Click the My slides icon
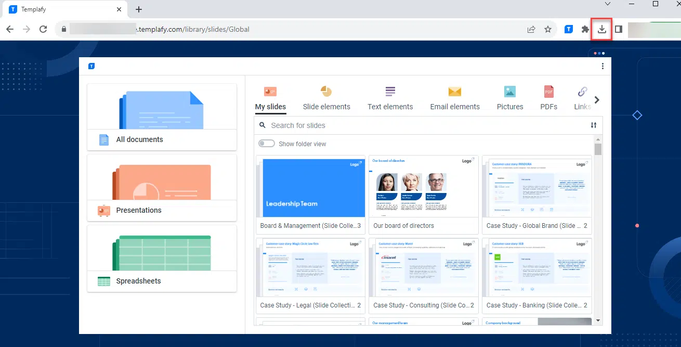Viewport: 681px width, 347px height. tap(270, 92)
